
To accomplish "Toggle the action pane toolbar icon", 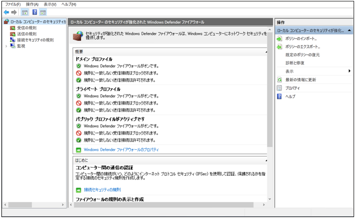I will 43,13.
